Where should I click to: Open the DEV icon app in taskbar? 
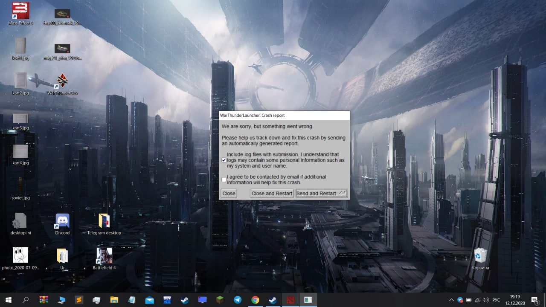167,300
